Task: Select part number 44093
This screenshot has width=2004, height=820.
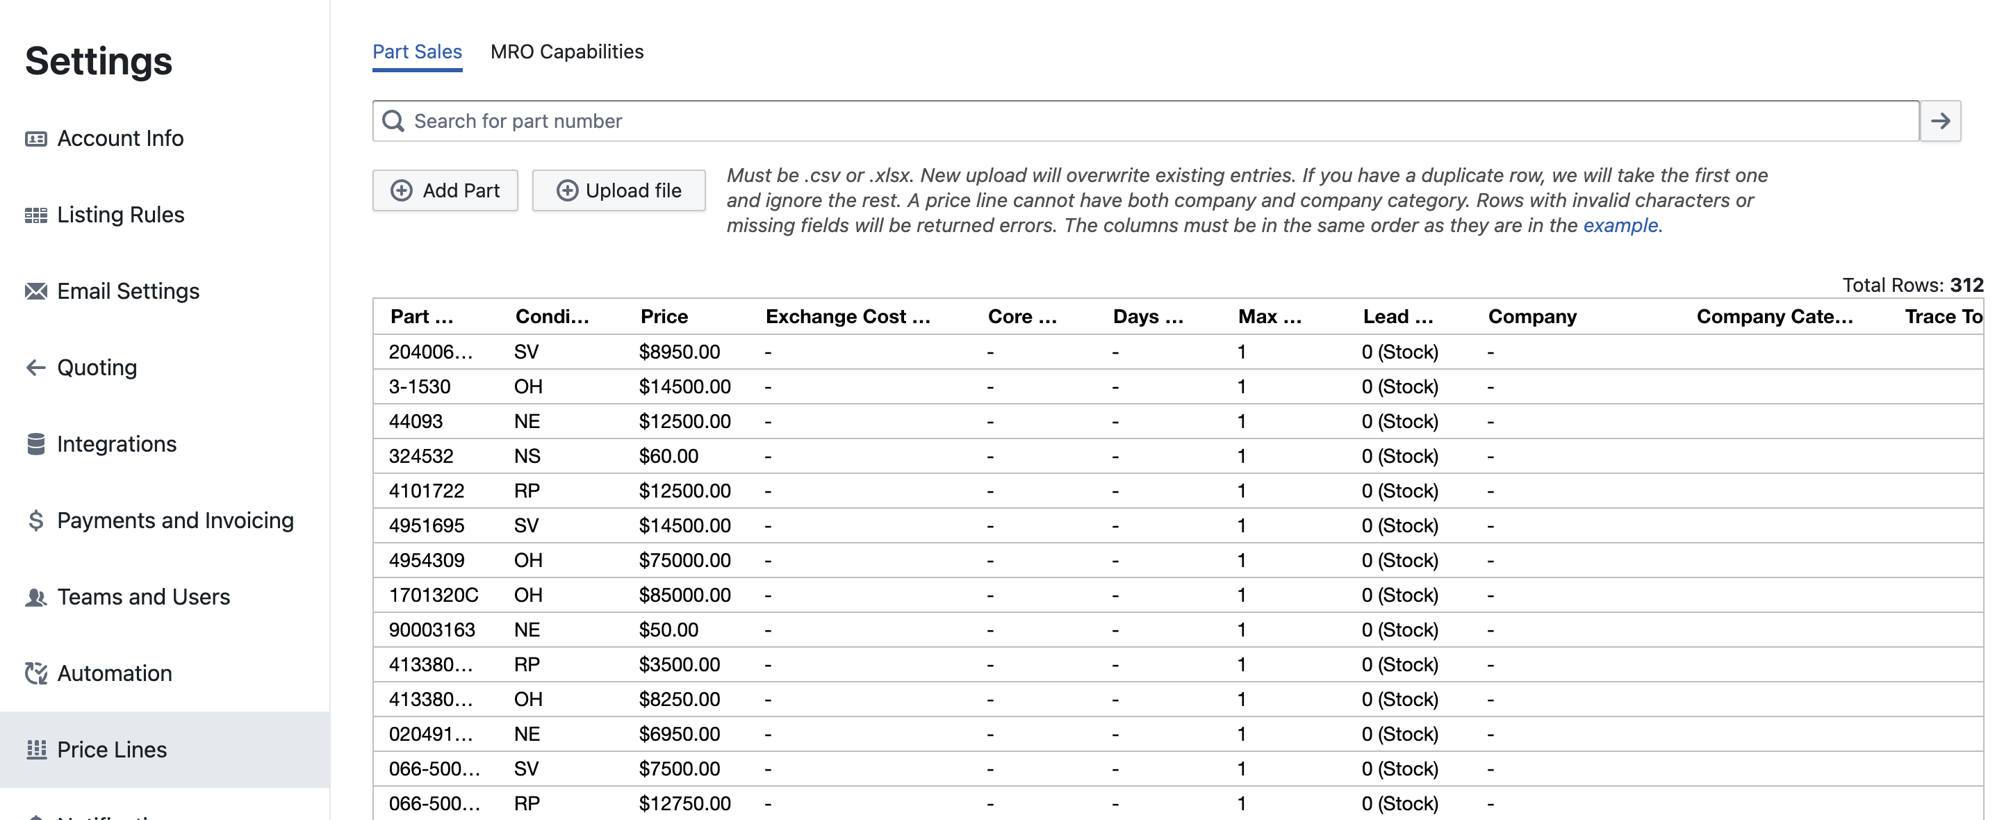Action: pyautogui.click(x=416, y=421)
